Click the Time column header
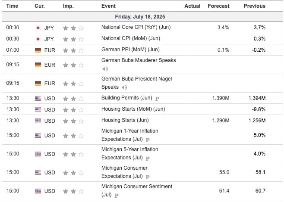 12,6
